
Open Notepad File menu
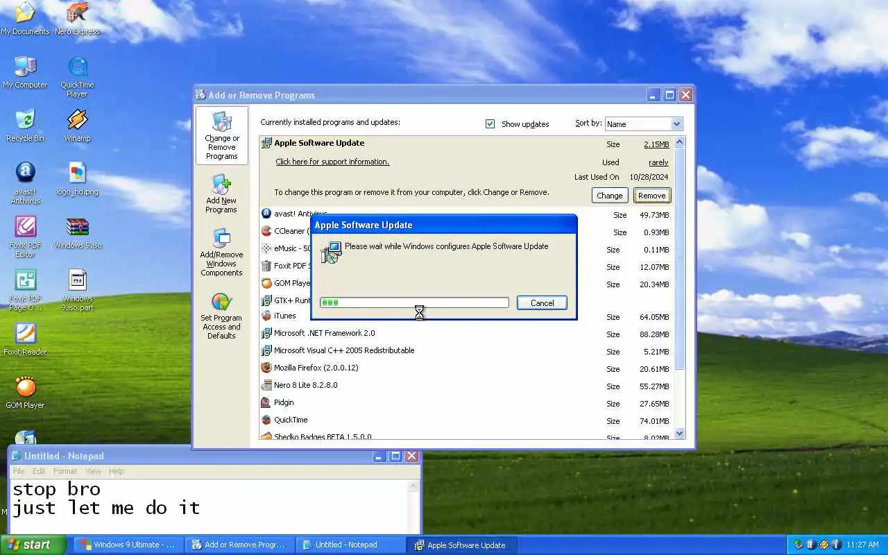coord(19,471)
